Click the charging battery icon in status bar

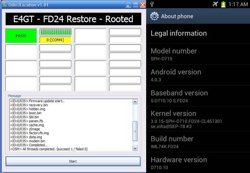(223, 4)
